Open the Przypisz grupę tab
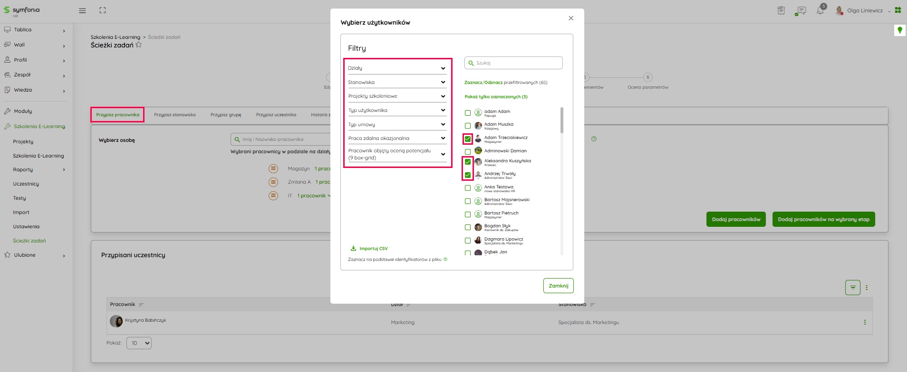Image resolution: width=907 pixels, height=372 pixels. coord(226,115)
